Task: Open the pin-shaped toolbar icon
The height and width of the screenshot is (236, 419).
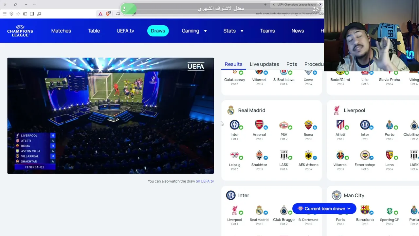Action: click(18, 14)
